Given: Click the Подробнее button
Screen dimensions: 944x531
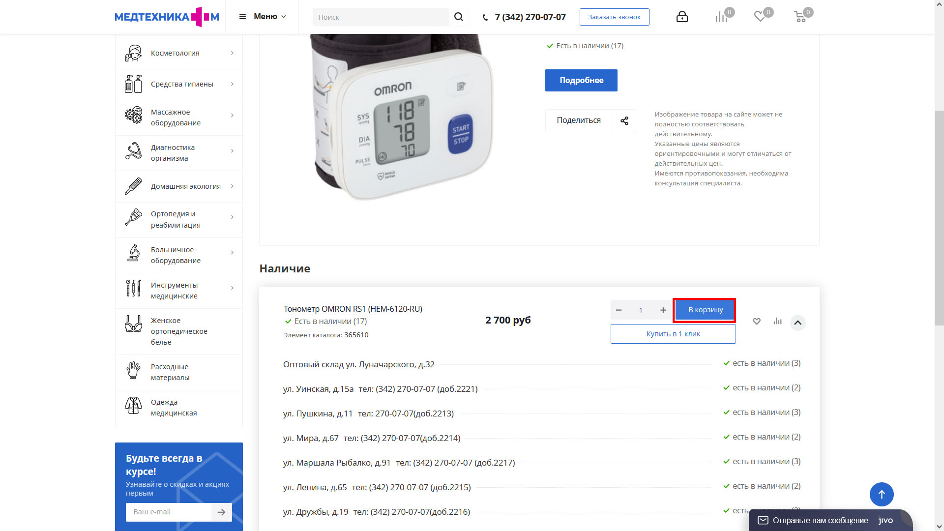Looking at the screenshot, I should pos(581,80).
